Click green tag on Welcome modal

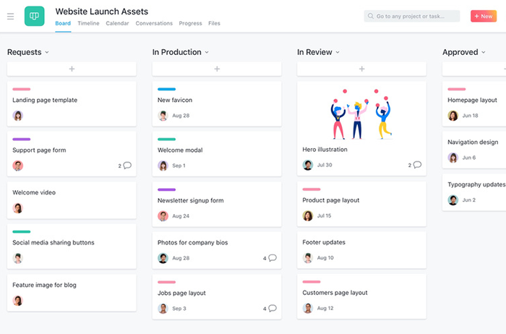[x=166, y=140]
